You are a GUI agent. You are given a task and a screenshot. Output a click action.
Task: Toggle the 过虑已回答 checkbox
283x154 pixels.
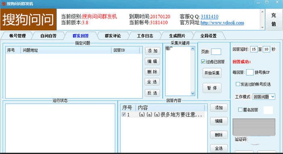pyautogui.click(x=203, y=61)
